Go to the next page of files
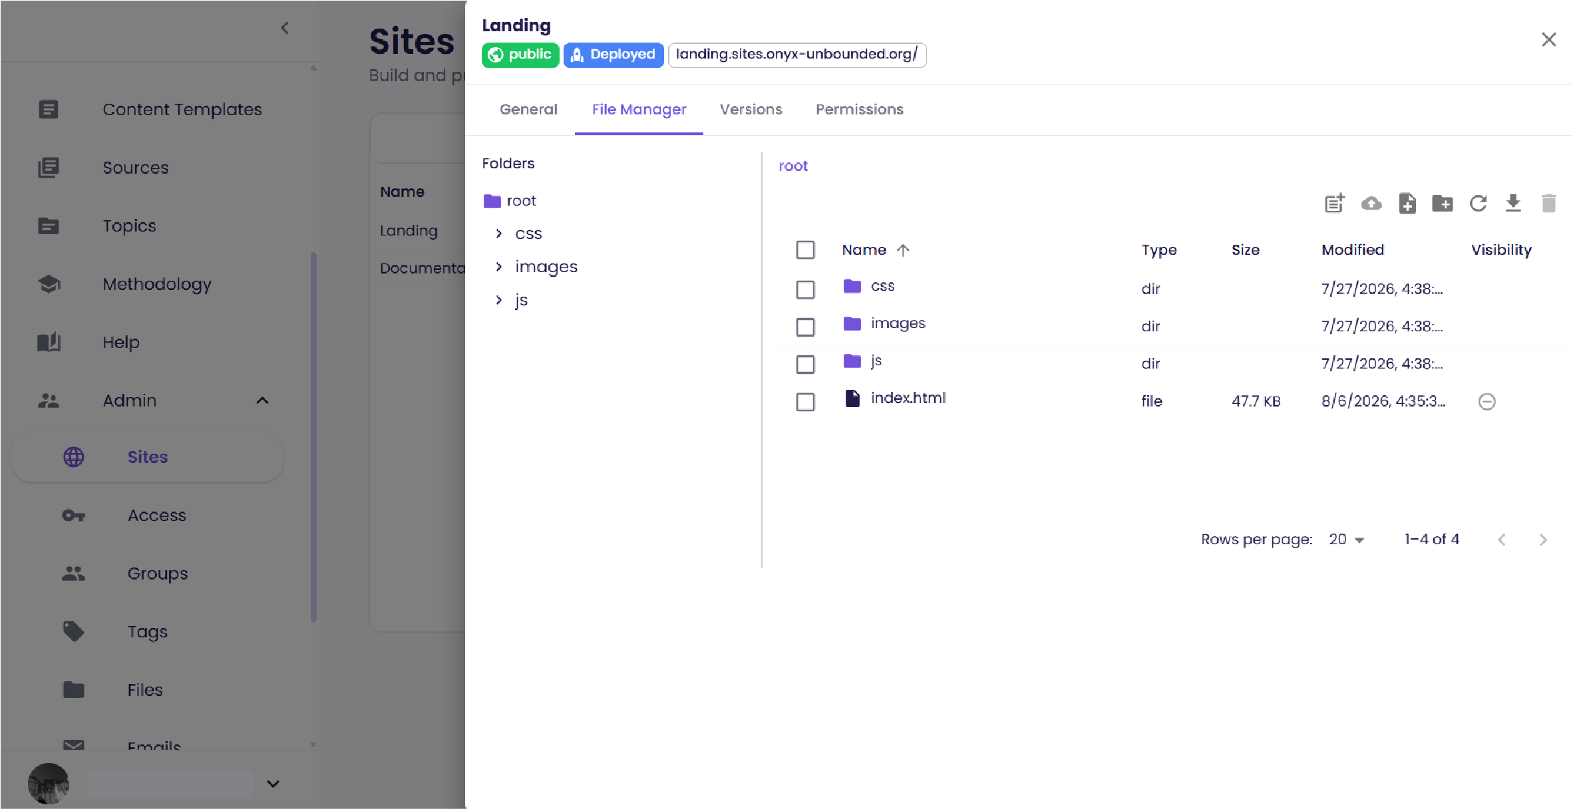The image size is (1573, 809). pyautogui.click(x=1543, y=540)
